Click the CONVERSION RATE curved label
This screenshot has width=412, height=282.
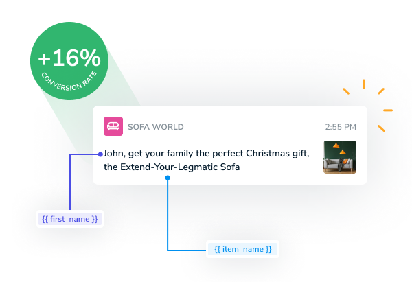(69, 82)
